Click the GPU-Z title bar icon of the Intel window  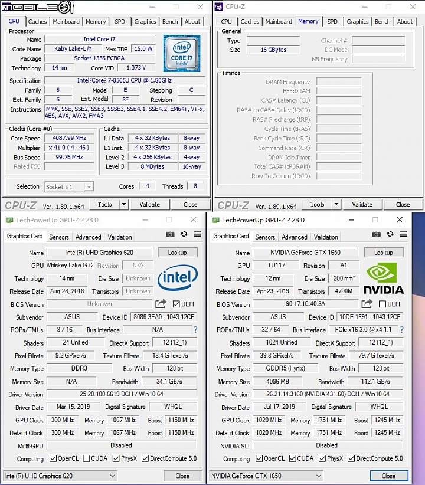(x=9, y=220)
